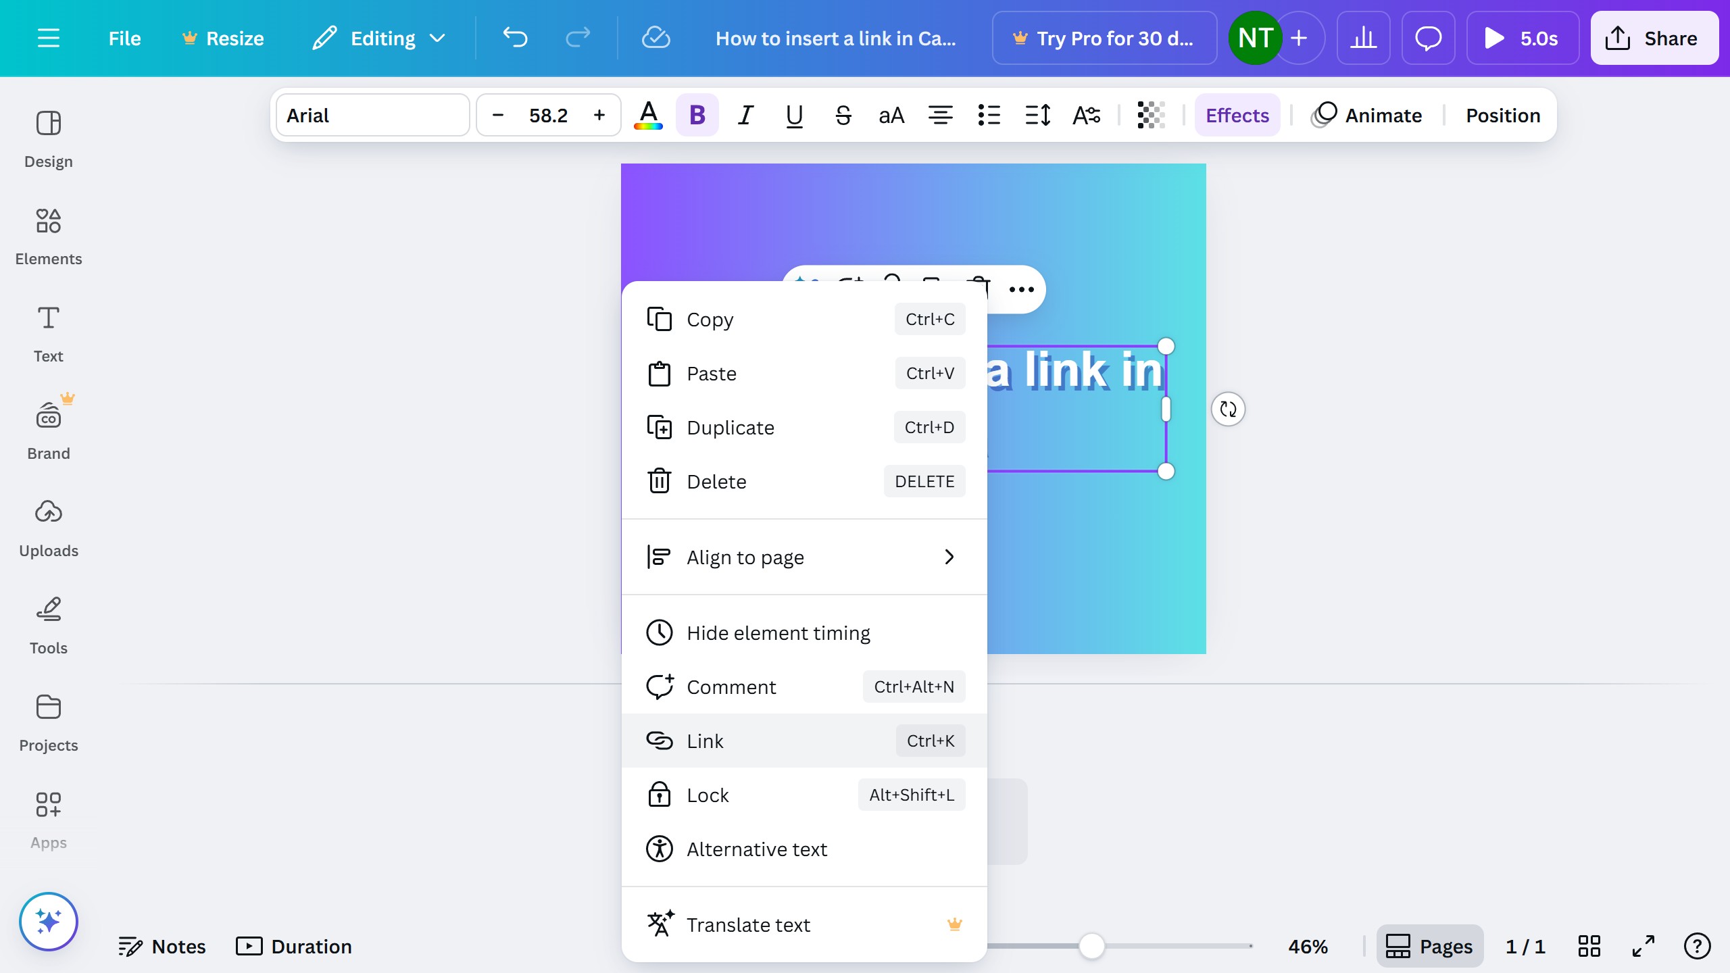Image resolution: width=1730 pixels, height=973 pixels.
Task: Open the Arial font family dropdown
Action: pos(372,115)
